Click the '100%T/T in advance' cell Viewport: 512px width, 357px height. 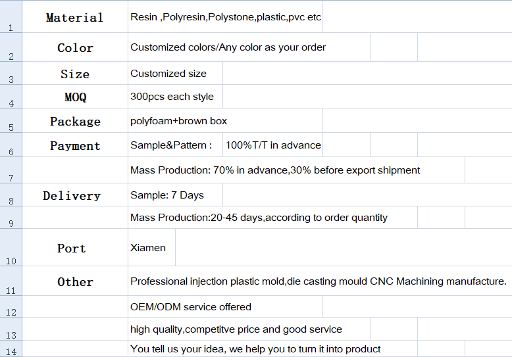pos(273,145)
